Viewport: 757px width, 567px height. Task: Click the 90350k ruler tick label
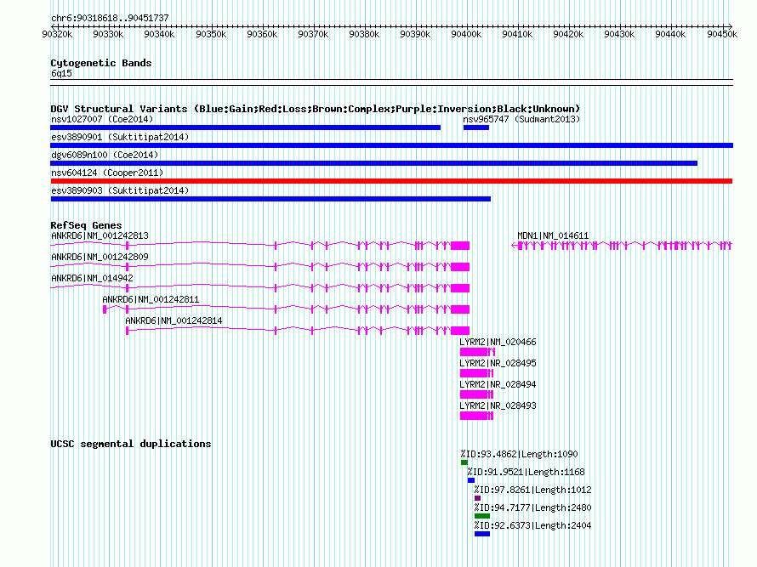(211, 34)
